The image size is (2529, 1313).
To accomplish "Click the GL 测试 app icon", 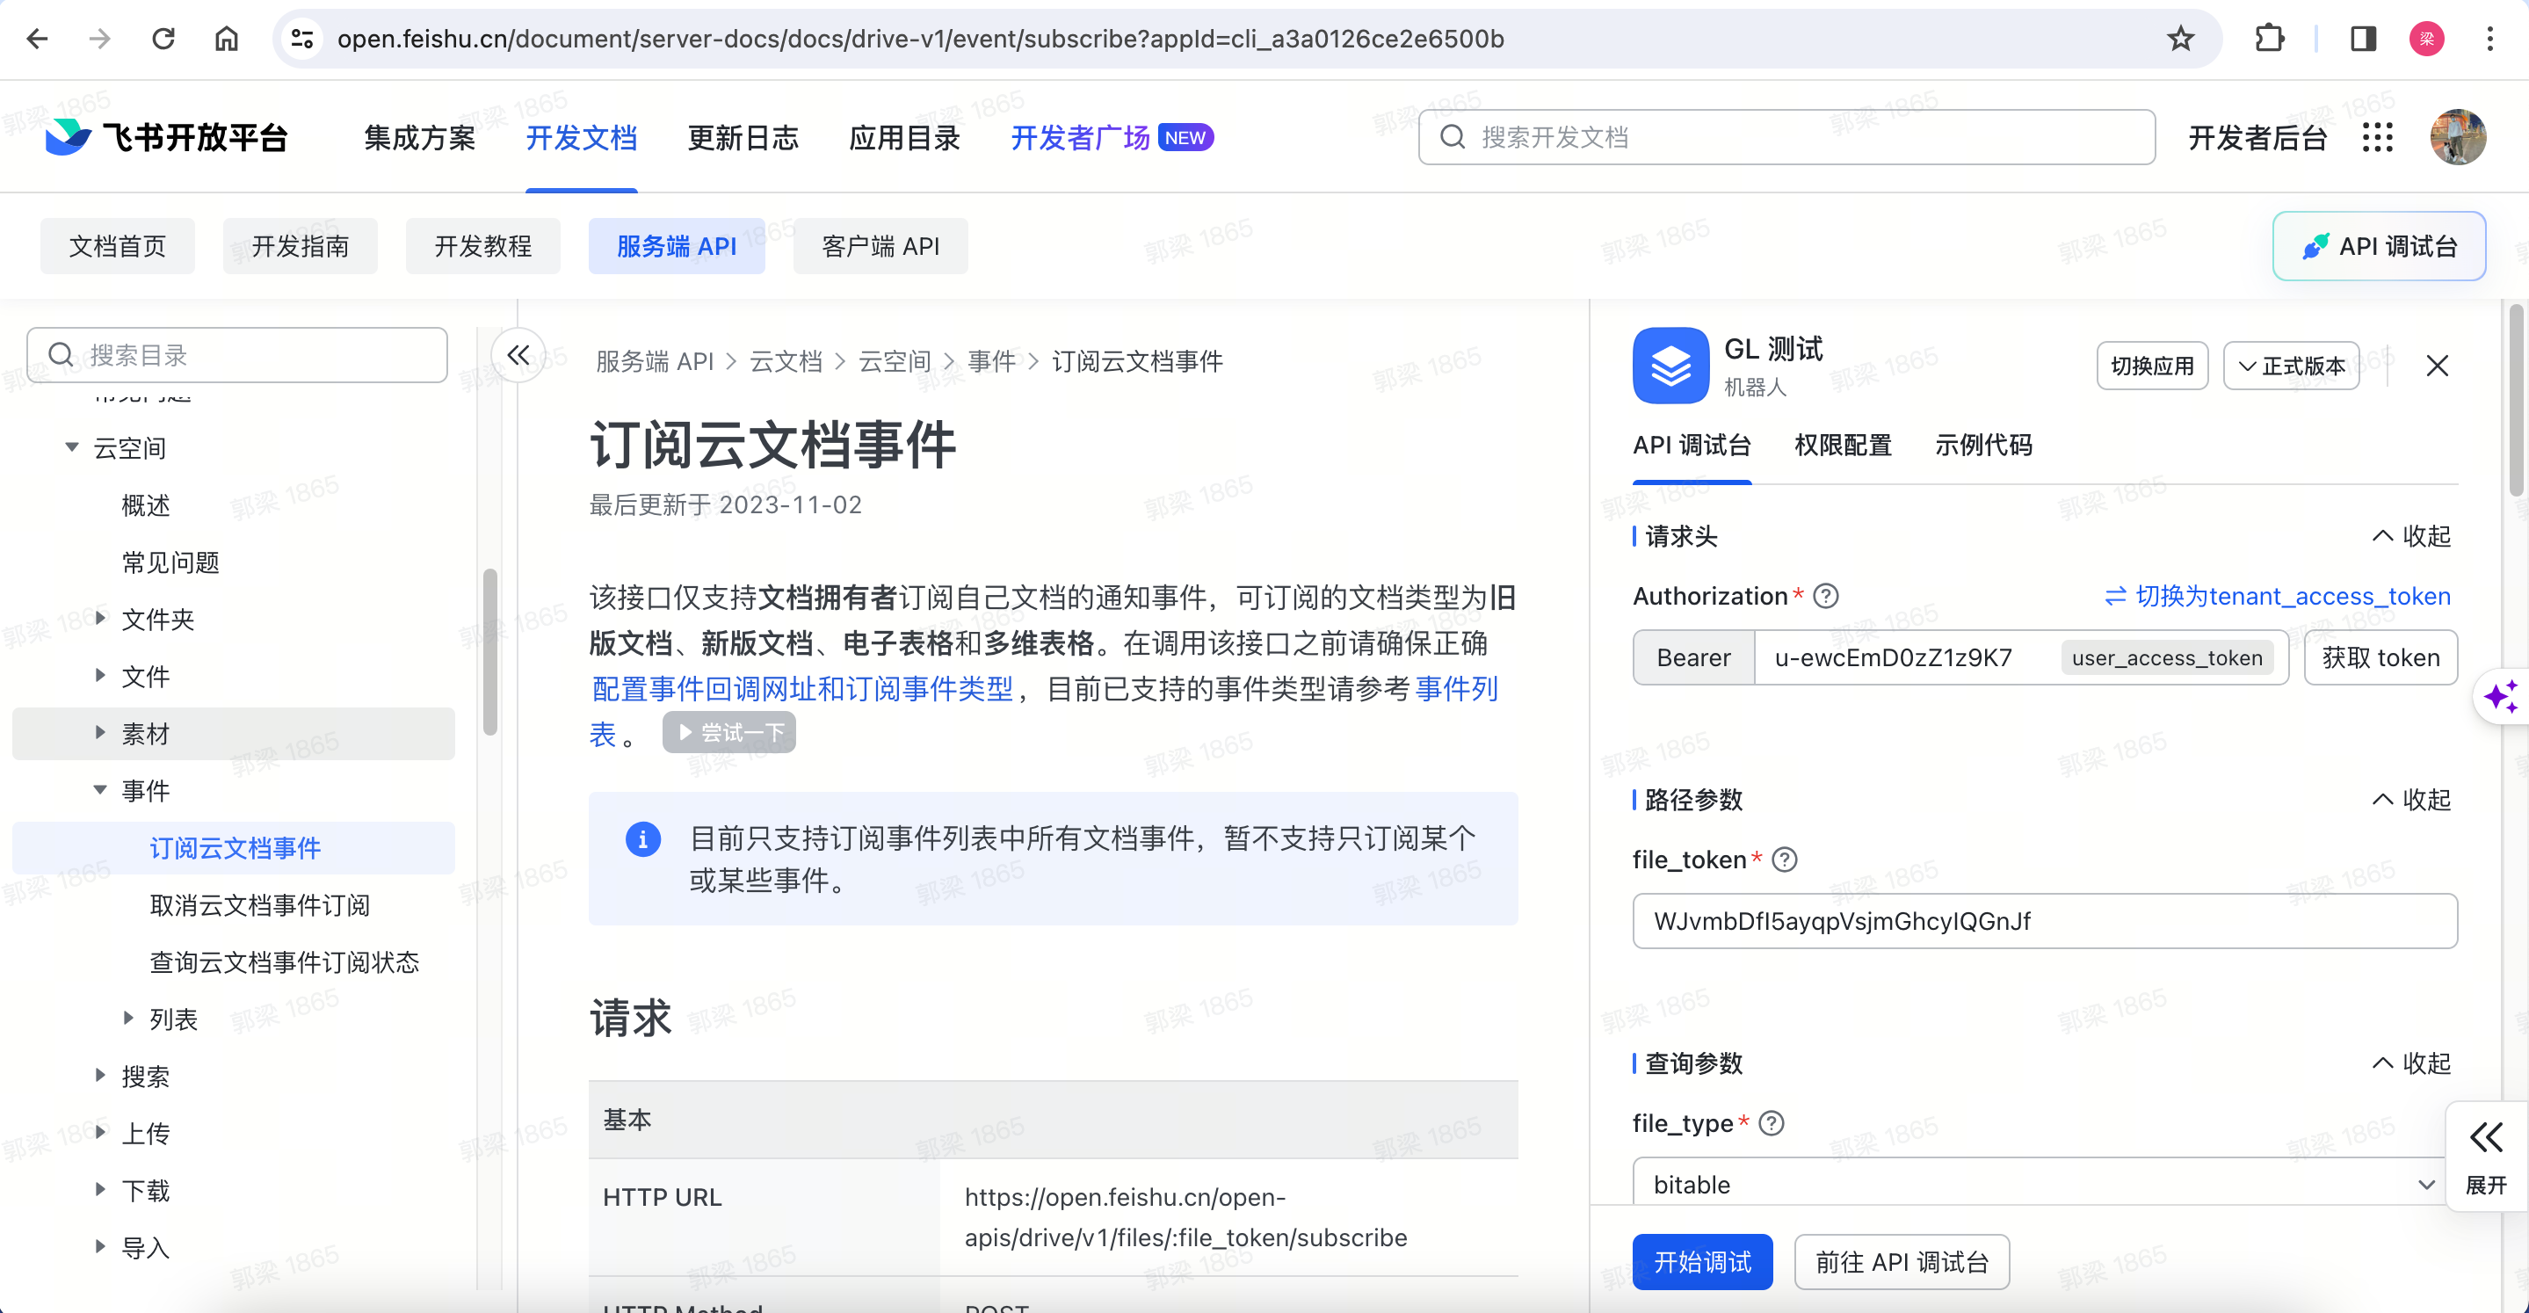I will pos(1670,366).
